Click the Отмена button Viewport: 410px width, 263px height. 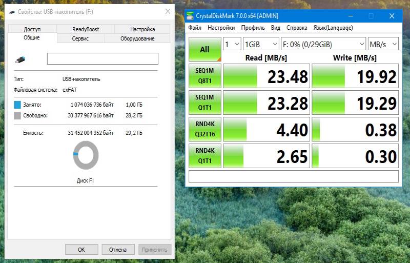(x=118, y=250)
